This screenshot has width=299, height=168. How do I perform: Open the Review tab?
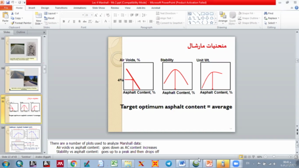click(115, 8)
